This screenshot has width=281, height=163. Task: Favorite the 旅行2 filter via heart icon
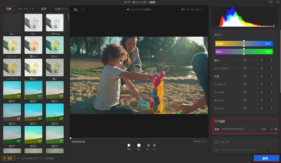[x=40, y=96]
